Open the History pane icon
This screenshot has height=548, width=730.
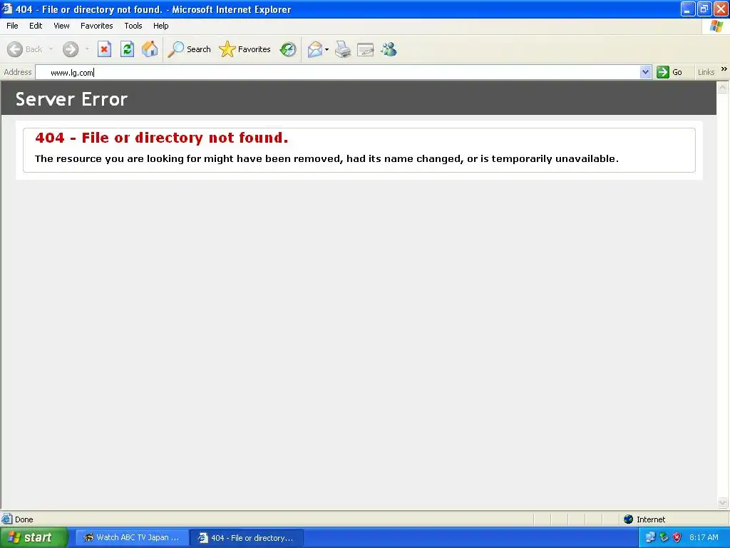tap(288, 49)
